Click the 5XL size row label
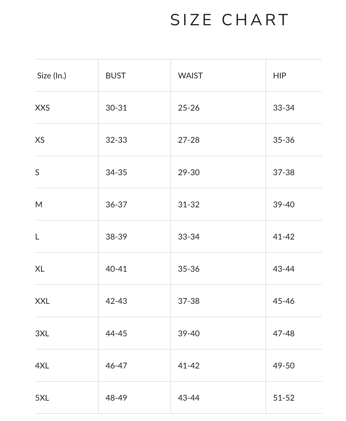The width and height of the screenshot is (346, 421). tap(42, 398)
